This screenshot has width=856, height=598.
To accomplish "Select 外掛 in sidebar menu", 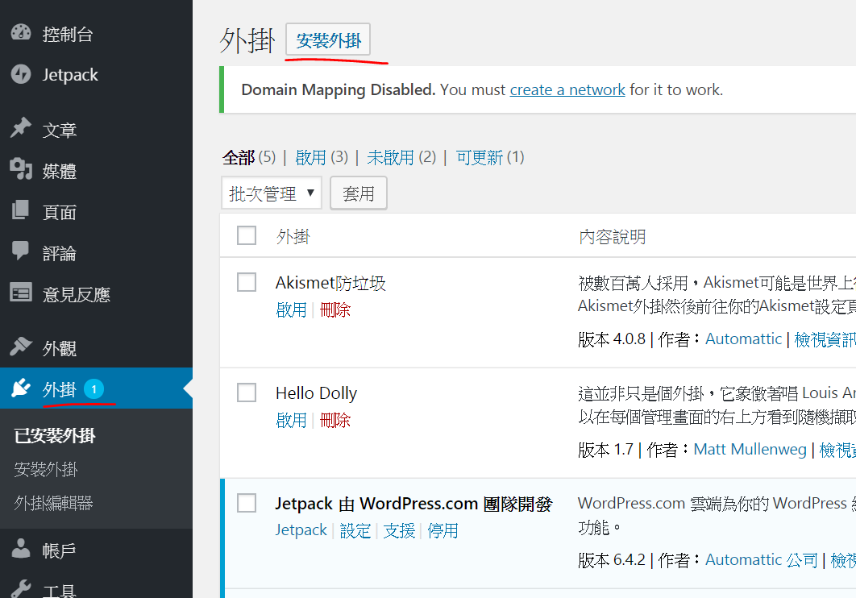I will coord(60,389).
